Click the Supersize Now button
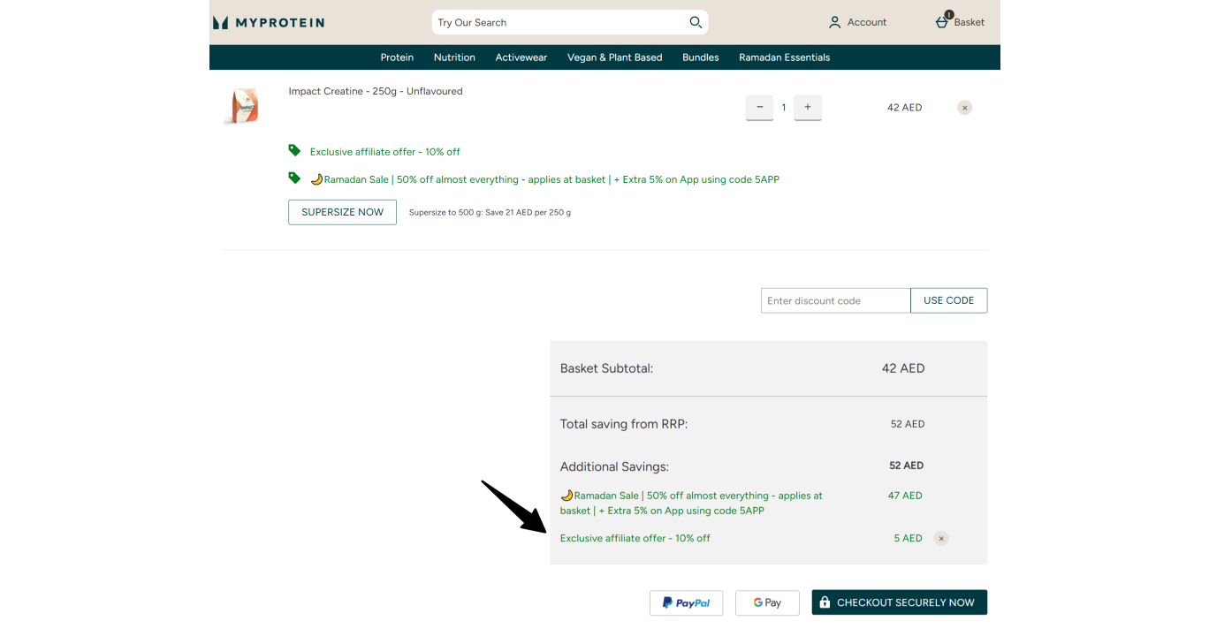Screen dimensions: 1209x636 pos(342,212)
